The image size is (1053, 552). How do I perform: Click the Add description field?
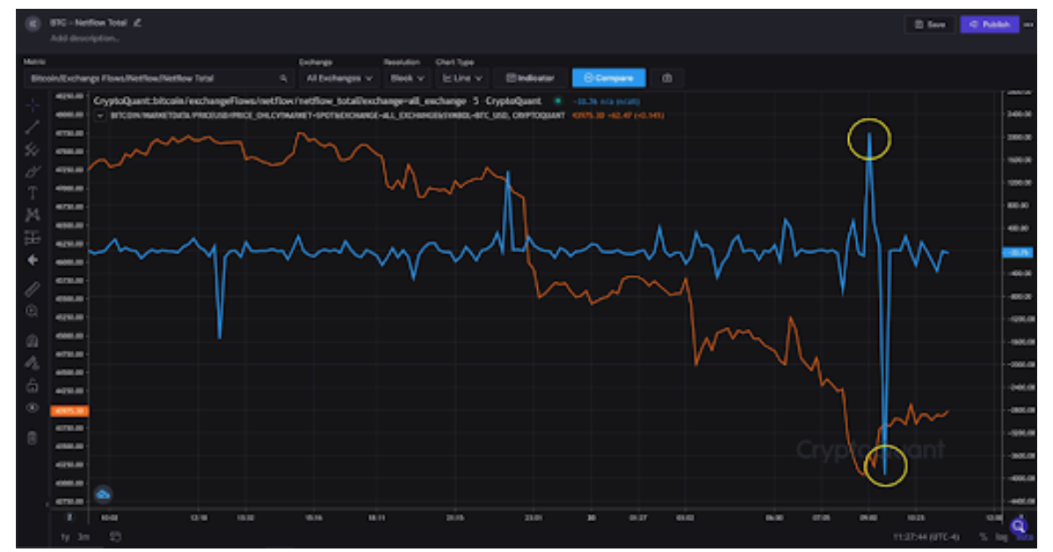(x=84, y=39)
